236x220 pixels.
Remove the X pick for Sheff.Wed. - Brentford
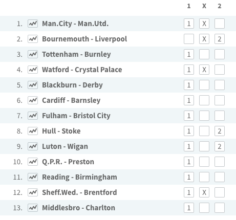click(x=204, y=192)
